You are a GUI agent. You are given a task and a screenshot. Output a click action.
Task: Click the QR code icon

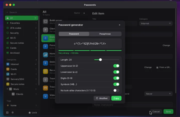[x=157, y=67]
